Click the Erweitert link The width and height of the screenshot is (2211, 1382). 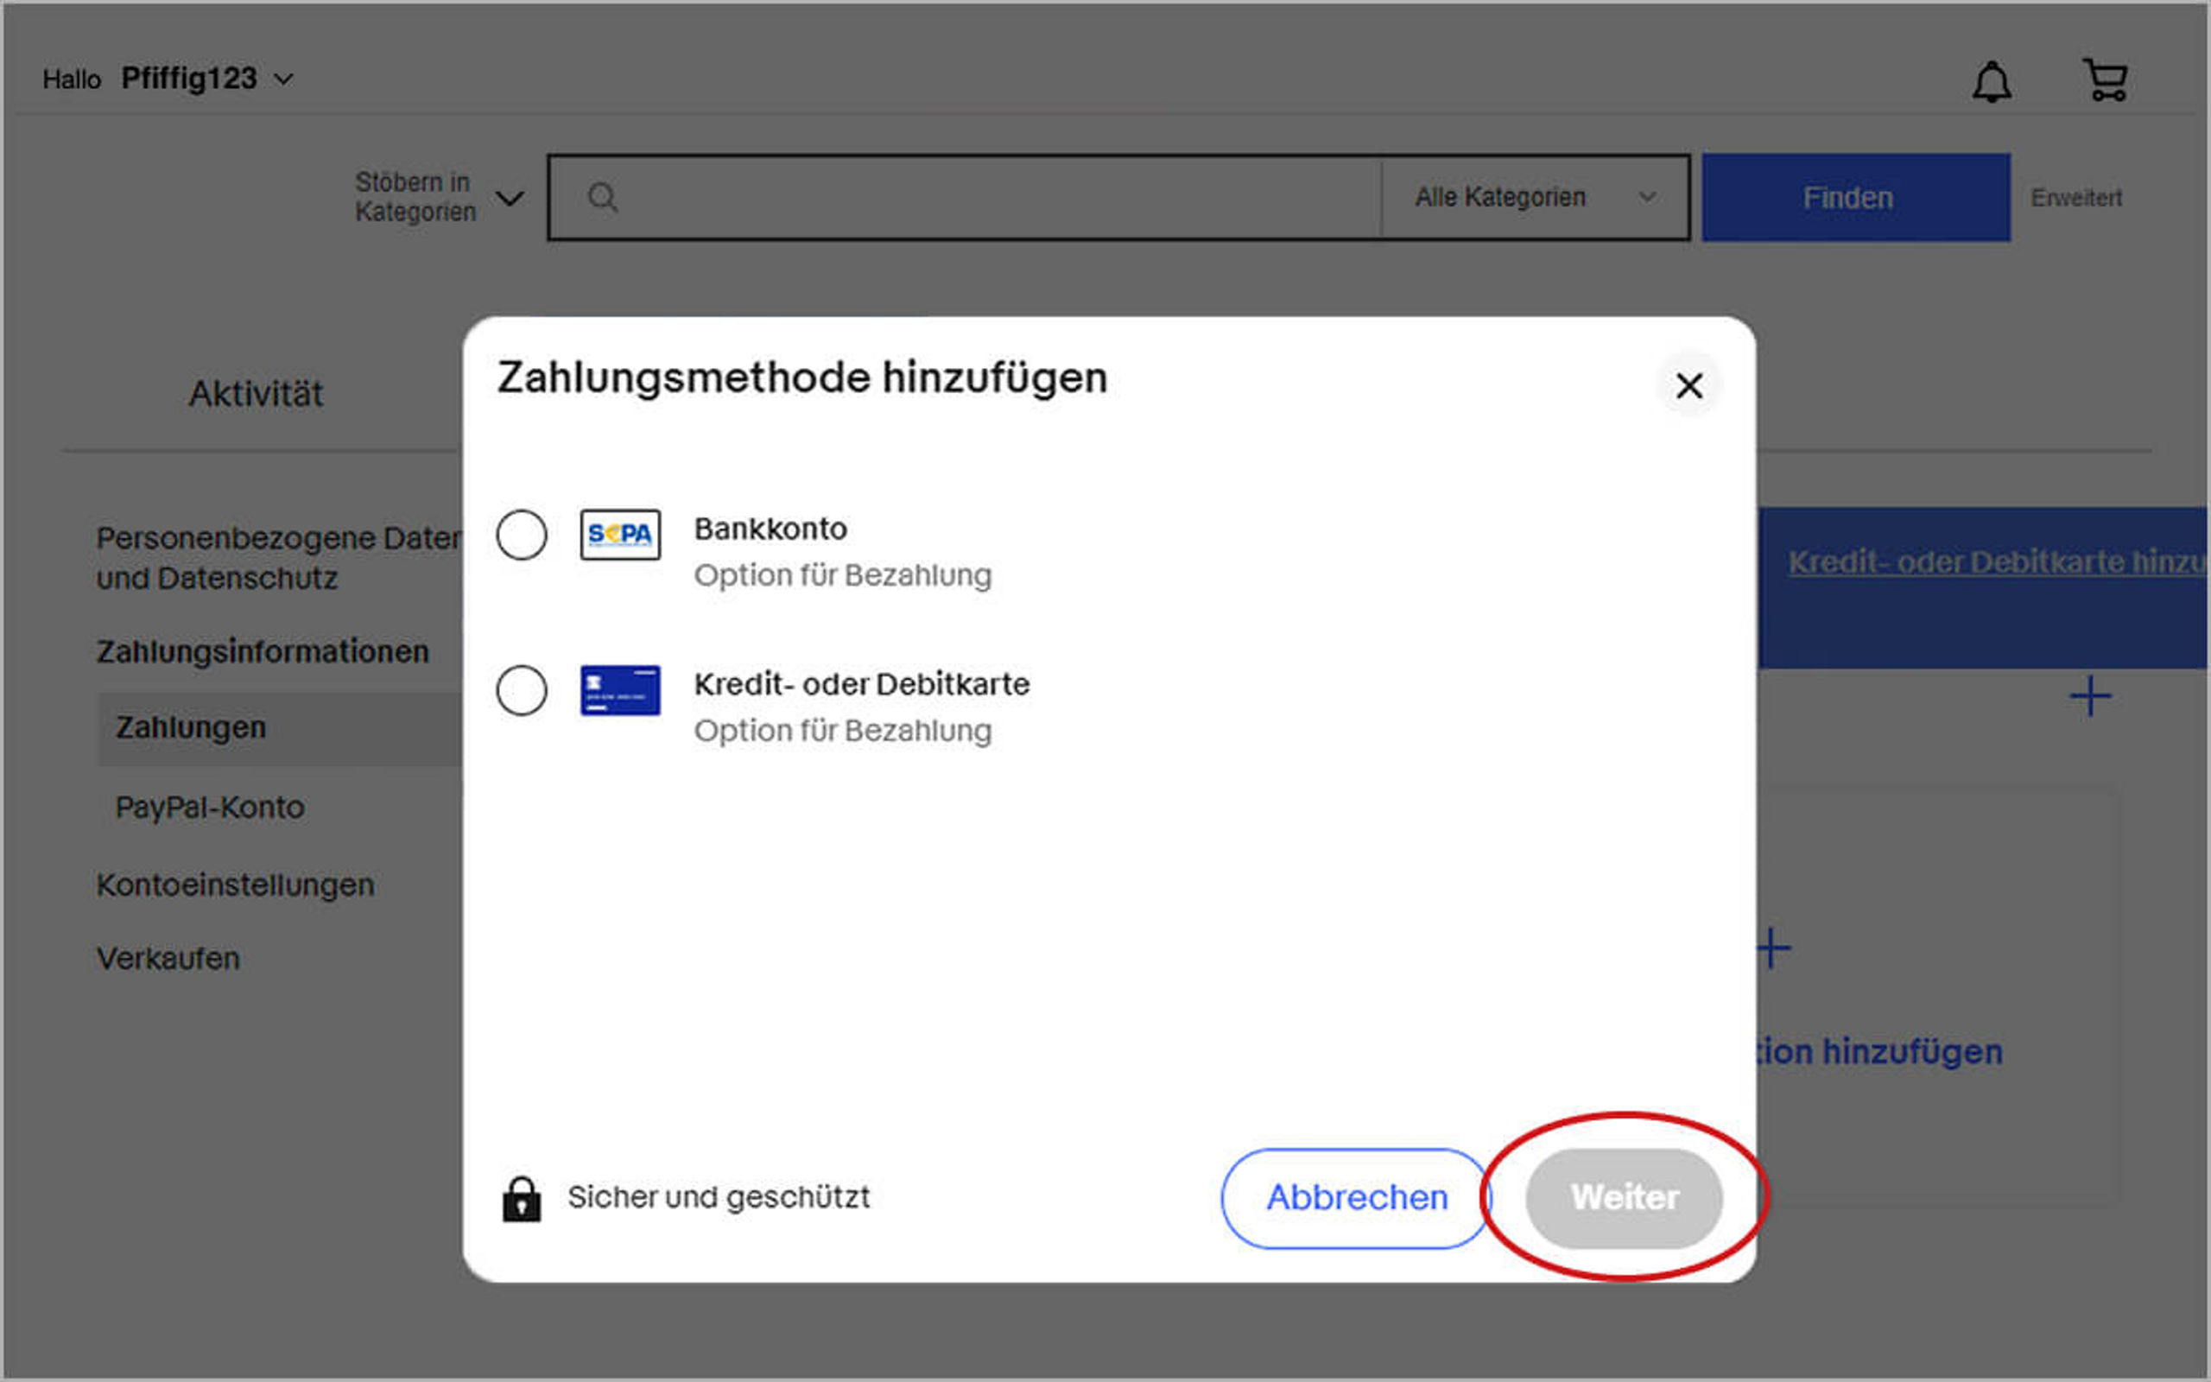pos(2075,198)
